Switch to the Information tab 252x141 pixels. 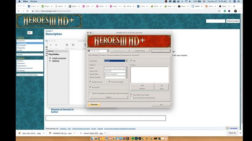pyautogui.click(x=126, y=55)
